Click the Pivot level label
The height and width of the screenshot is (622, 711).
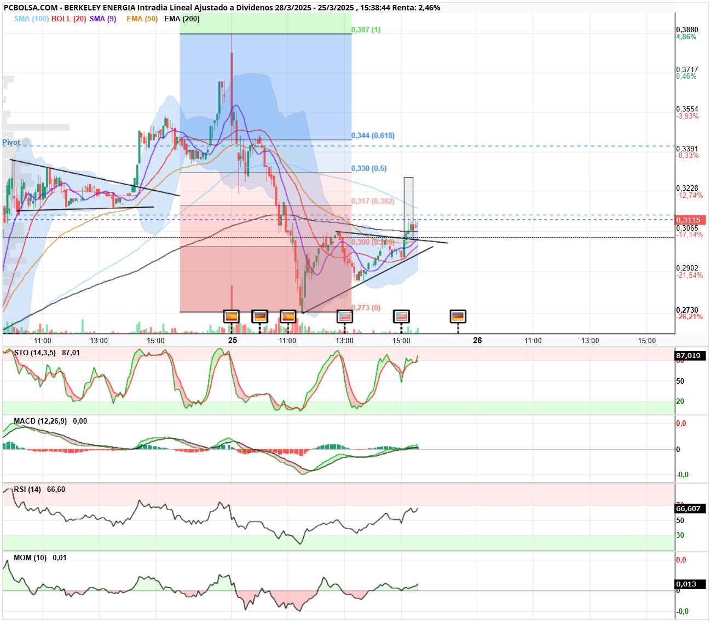tap(11, 142)
